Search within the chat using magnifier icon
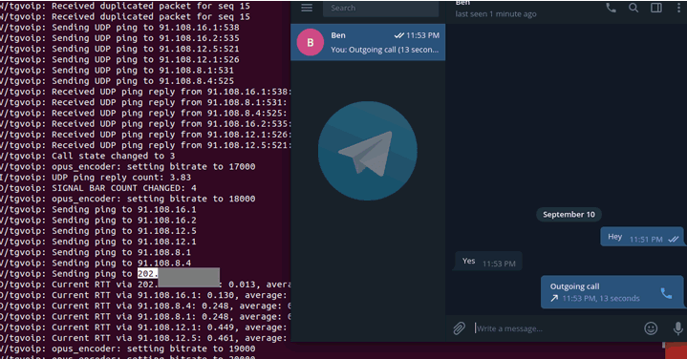 pyautogui.click(x=633, y=8)
